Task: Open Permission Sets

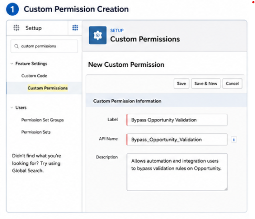Action: (36, 132)
